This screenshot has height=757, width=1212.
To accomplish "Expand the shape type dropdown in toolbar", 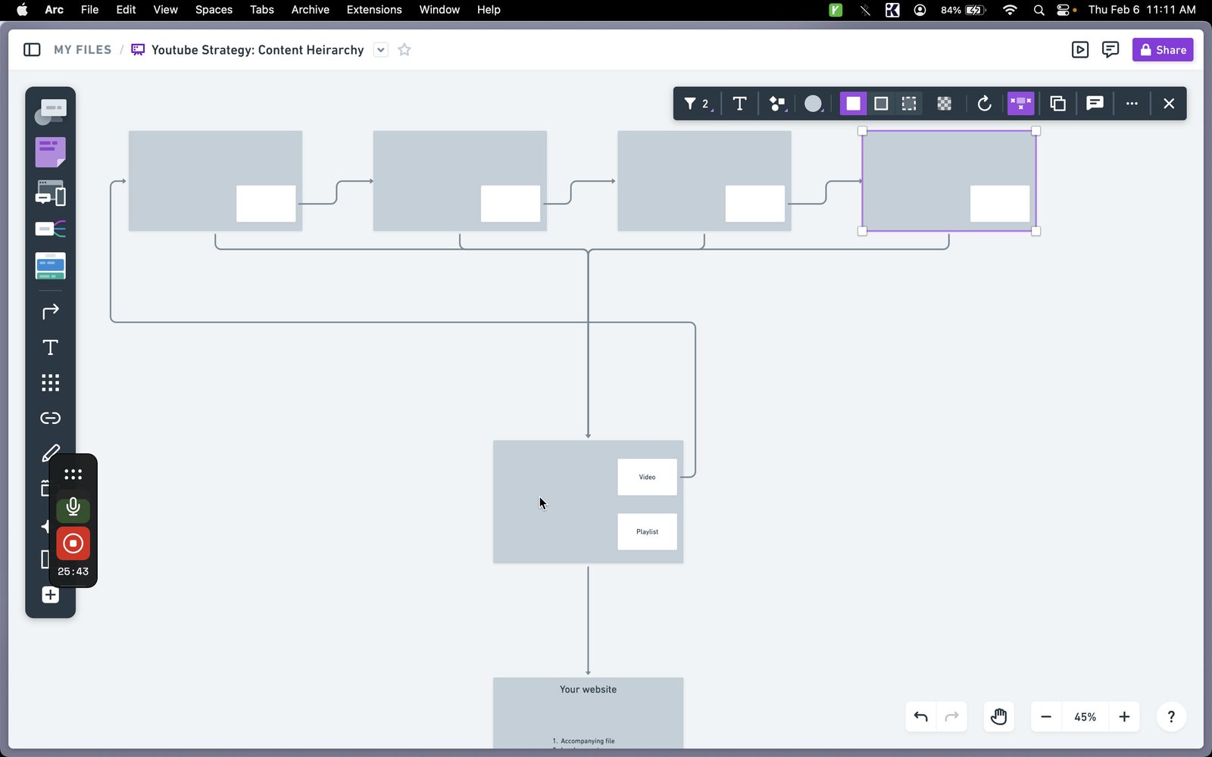I will pos(778,104).
